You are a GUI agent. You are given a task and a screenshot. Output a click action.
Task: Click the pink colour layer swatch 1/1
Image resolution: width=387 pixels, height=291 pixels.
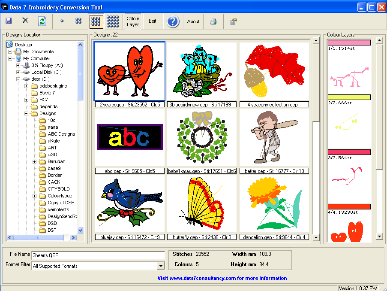(349, 42)
